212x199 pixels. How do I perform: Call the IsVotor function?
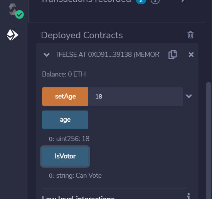65,156
